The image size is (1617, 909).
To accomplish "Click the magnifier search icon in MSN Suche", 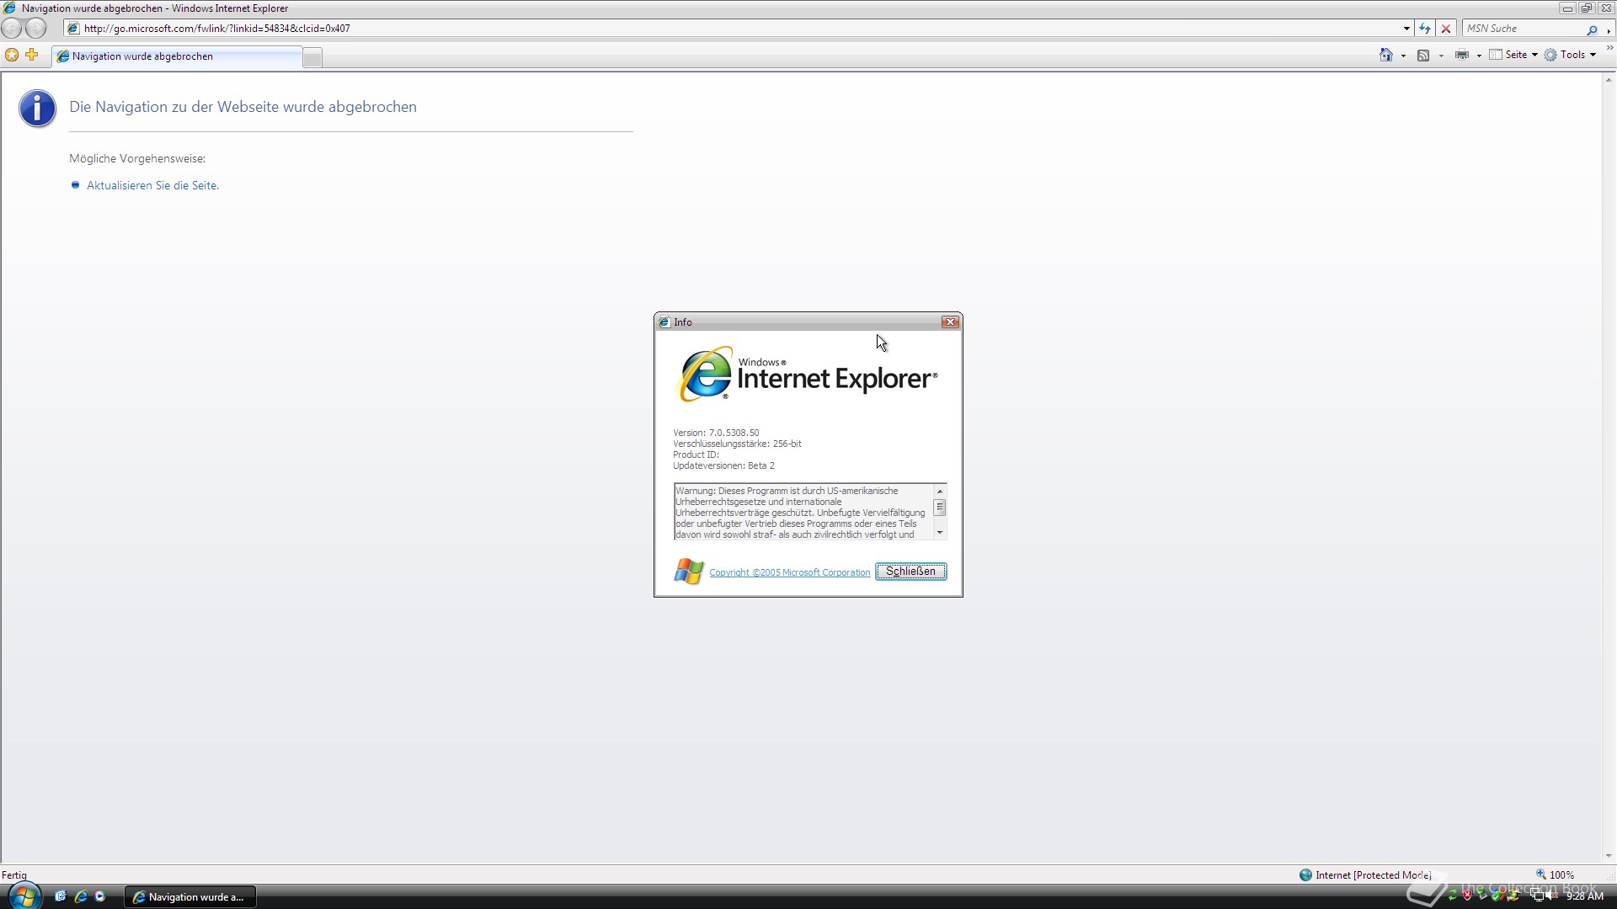I will pos(1592,29).
